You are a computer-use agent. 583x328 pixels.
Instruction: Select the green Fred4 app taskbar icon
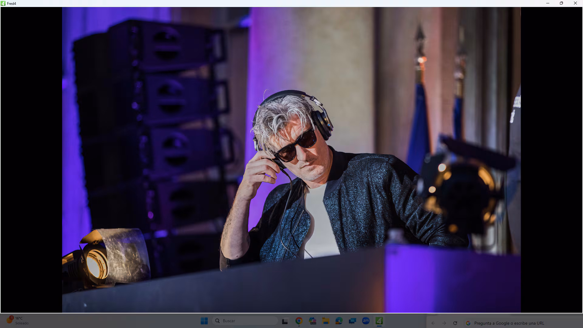(x=379, y=321)
